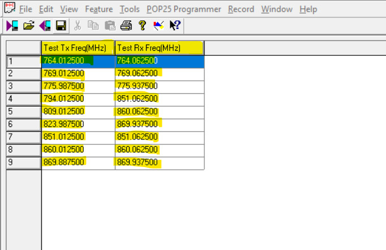
Task: Click row 4 Rx cell 851.062500
Action: click(x=160, y=100)
